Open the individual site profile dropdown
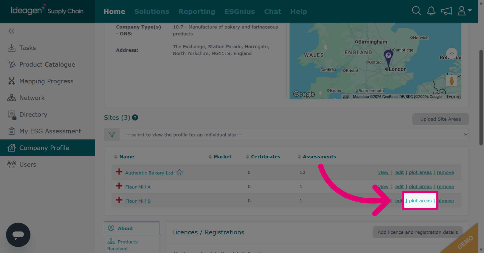 294,135
